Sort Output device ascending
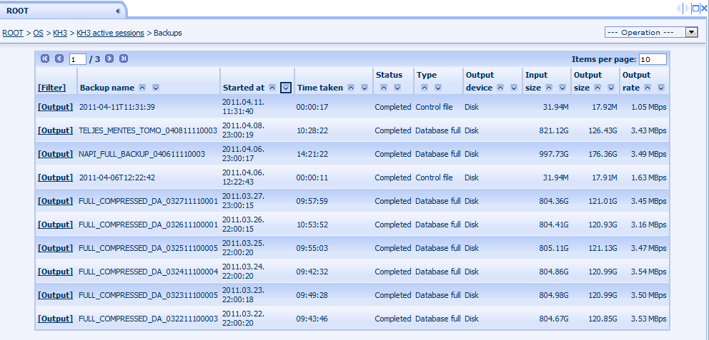 [x=500, y=88]
